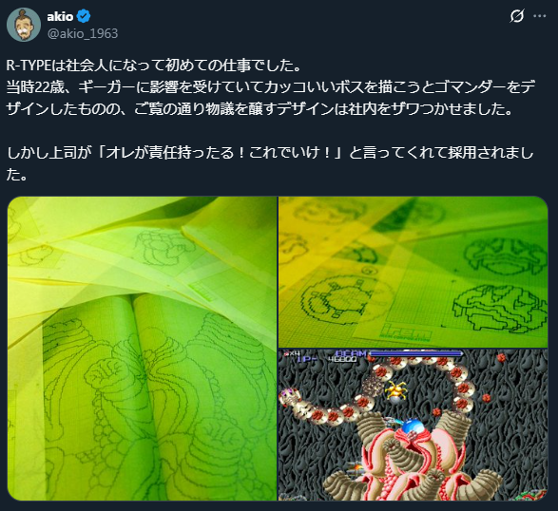Click the yellow Force pod in the gameplay
This screenshot has width=558, height=511.
point(395,389)
